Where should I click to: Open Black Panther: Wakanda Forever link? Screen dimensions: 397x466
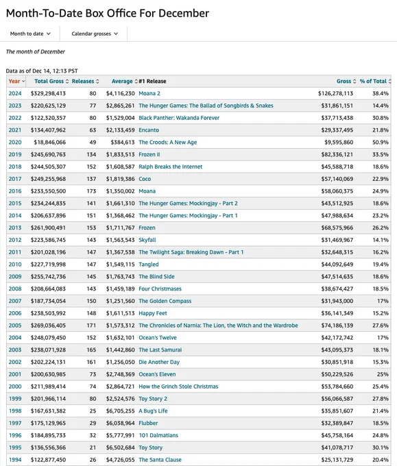point(179,118)
